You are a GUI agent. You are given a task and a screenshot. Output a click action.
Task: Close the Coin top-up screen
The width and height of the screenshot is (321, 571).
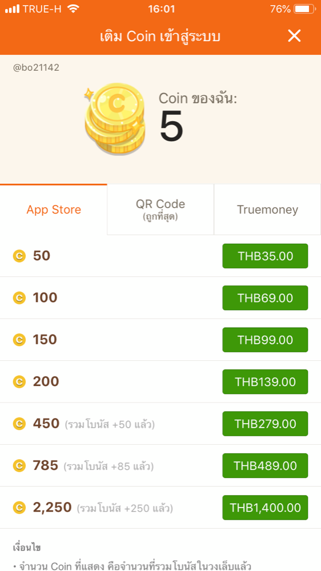point(294,35)
